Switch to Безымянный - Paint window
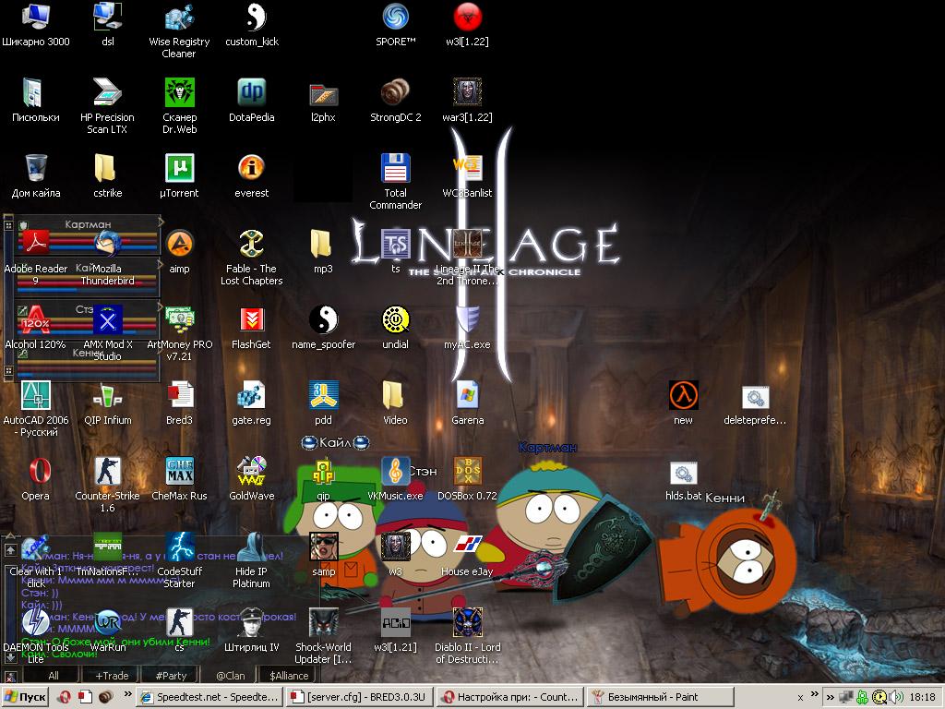This screenshot has height=709, width=945. coord(661,697)
